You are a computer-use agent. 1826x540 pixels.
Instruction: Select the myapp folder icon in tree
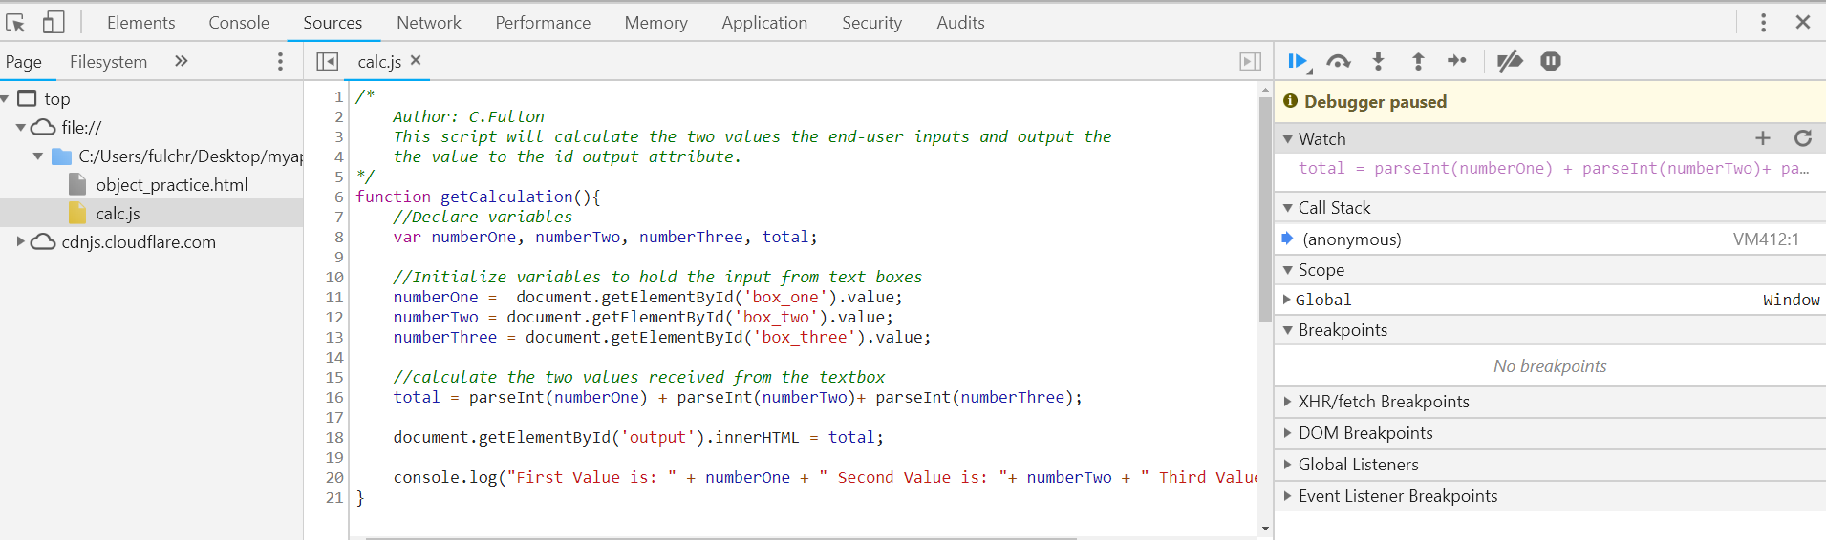(62, 156)
